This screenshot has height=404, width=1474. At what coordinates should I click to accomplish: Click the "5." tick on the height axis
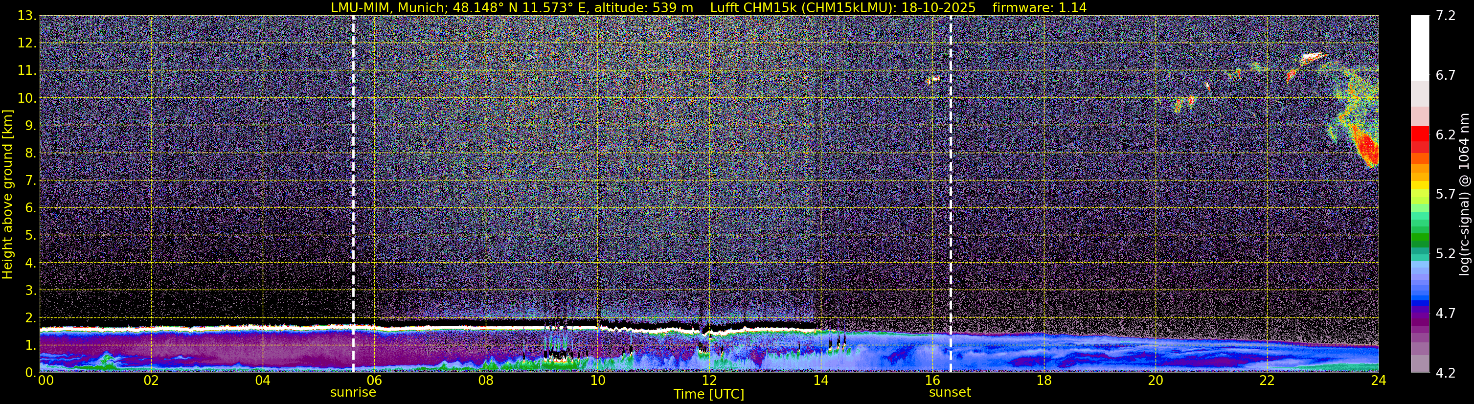30,236
